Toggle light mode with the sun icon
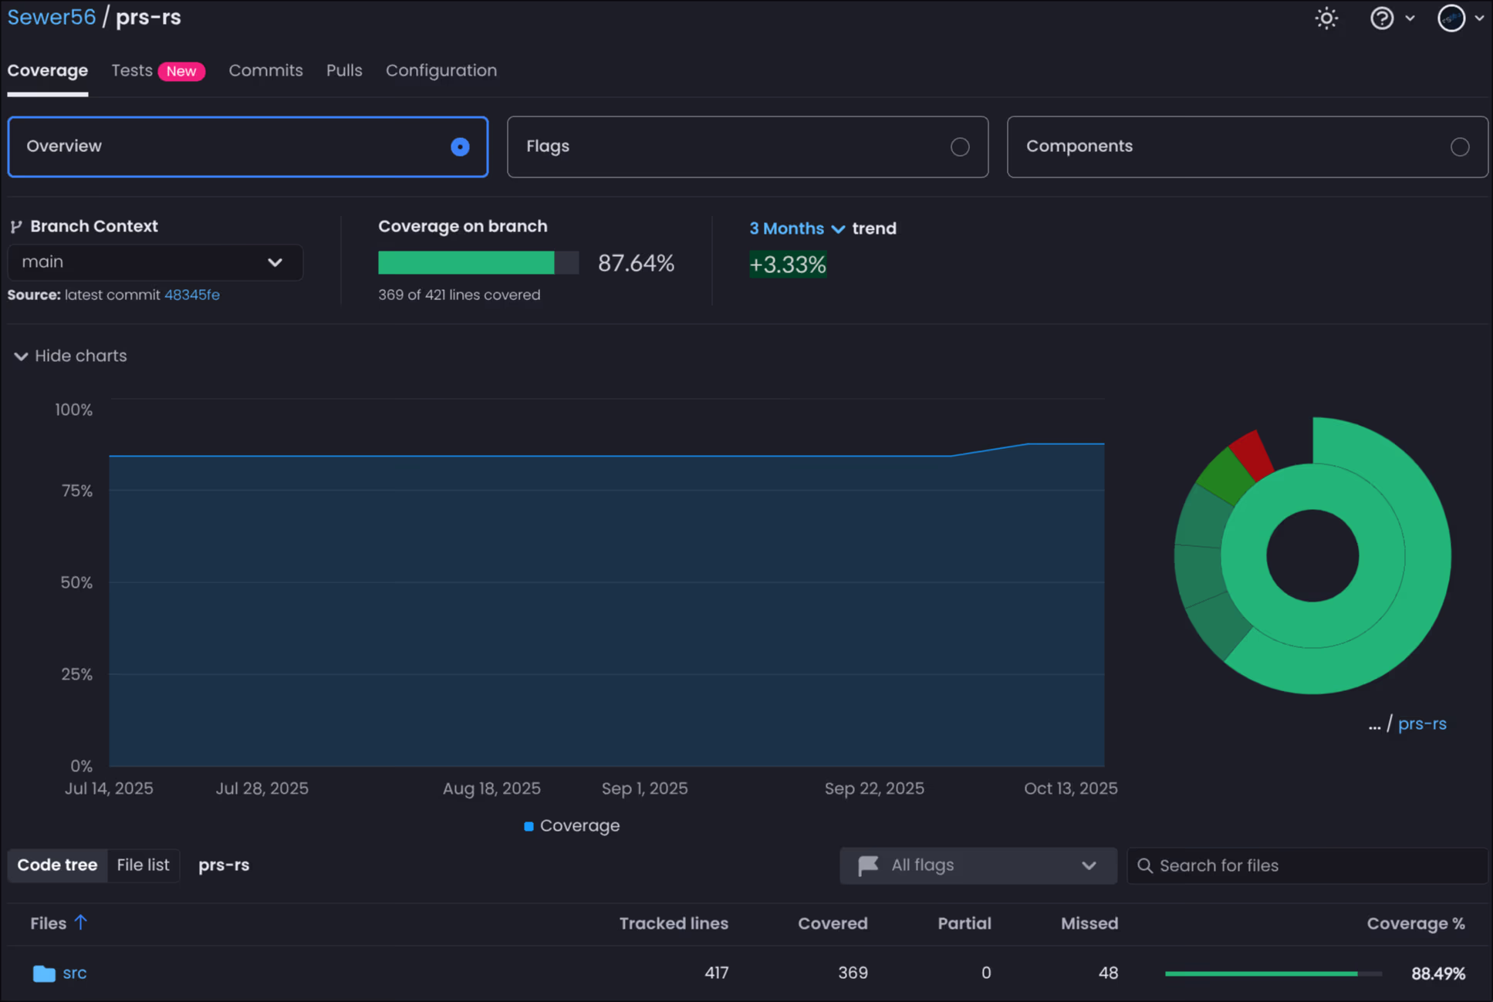Image resolution: width=1493 pixels, height=1002 pixels. 1326,18
